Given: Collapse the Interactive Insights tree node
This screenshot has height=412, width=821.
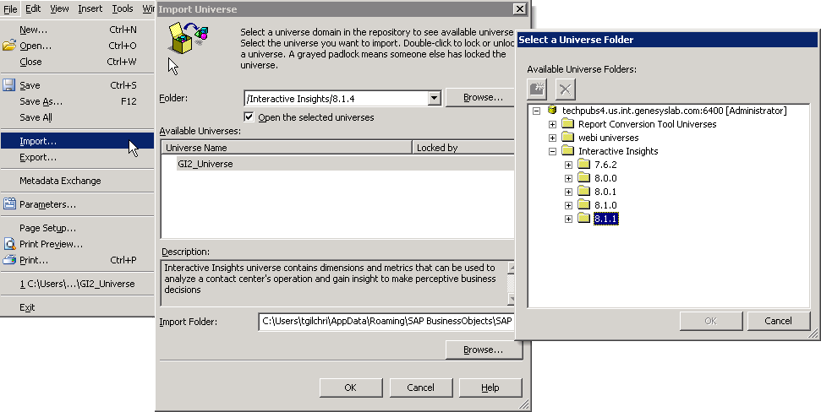Looking at the screenshot, I should coord(553,152).
